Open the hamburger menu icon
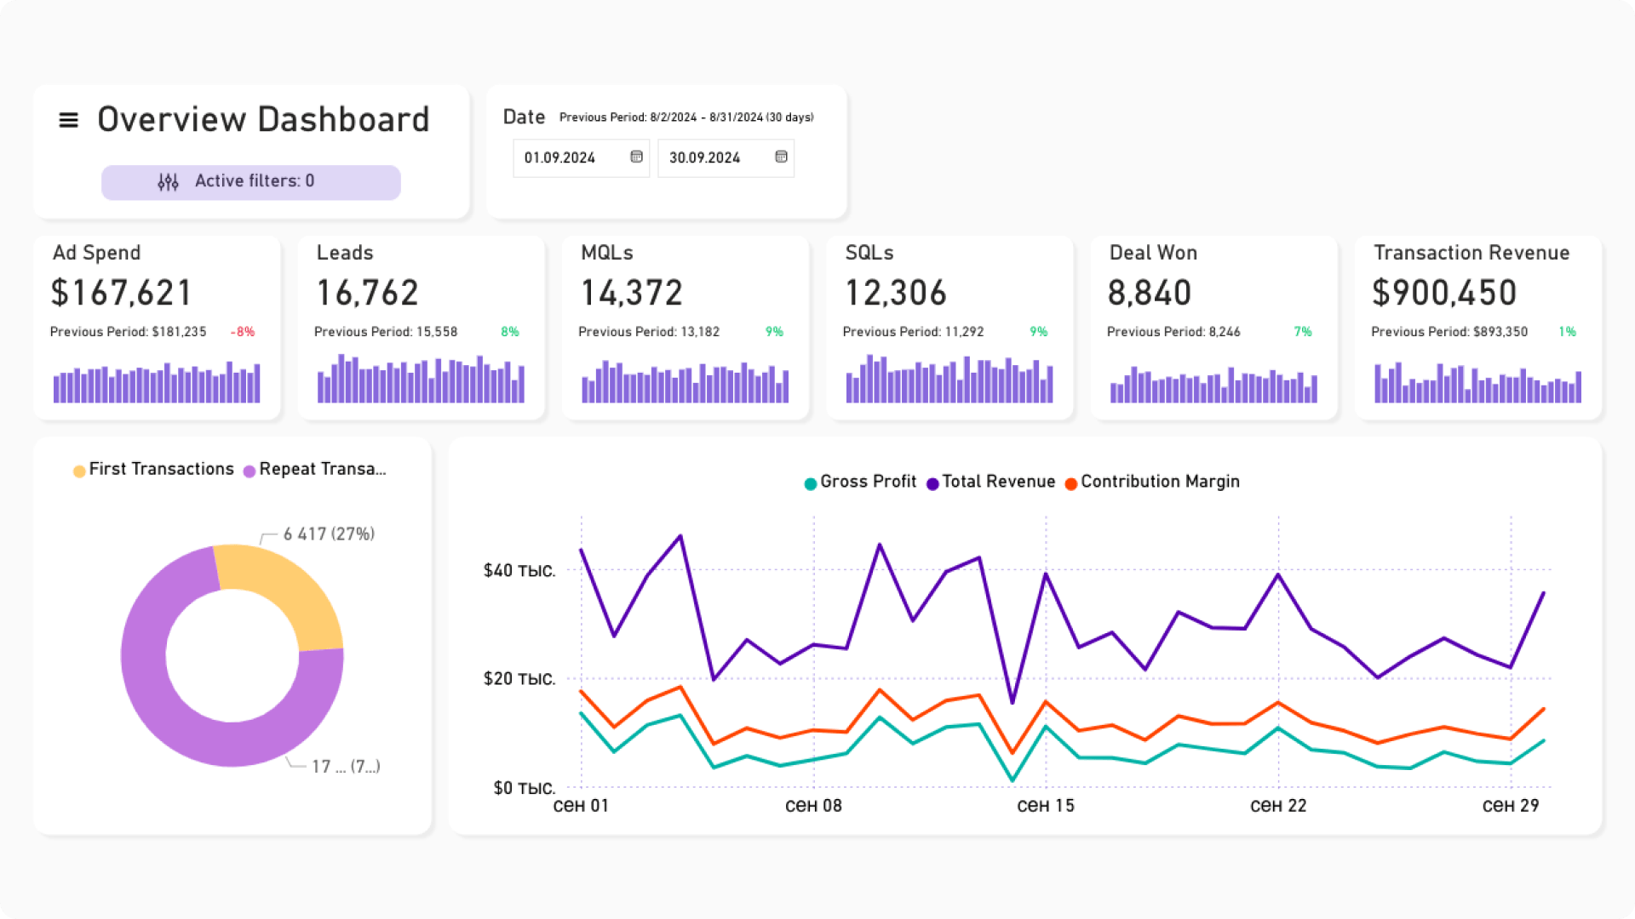This screenshot has height=919, width=1635. (68, 120)
